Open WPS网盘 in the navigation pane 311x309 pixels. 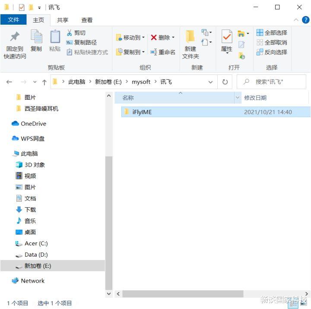coord(28,138)
